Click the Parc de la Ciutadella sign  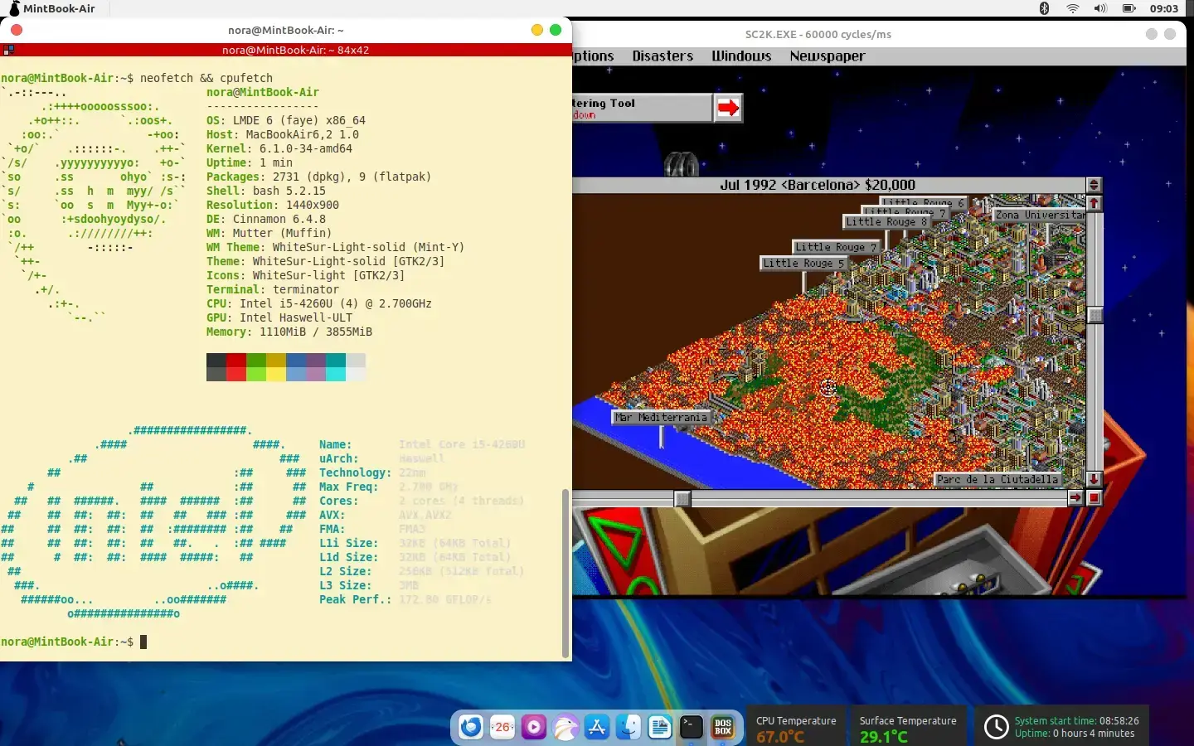coord(997,479)
